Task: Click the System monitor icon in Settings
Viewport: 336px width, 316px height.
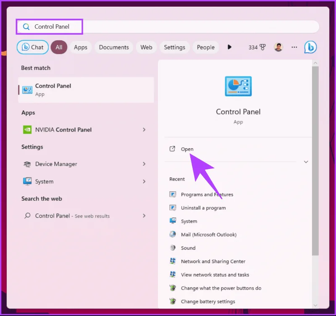Action: click(x=27, y=182)
